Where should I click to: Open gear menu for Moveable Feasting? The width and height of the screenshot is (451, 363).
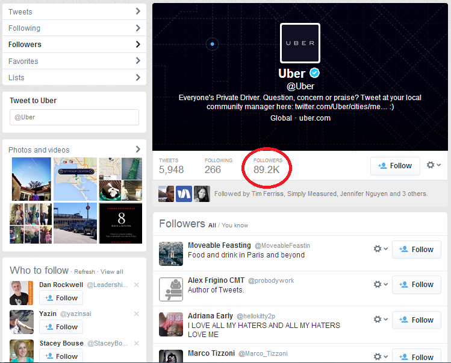(381, 248)
